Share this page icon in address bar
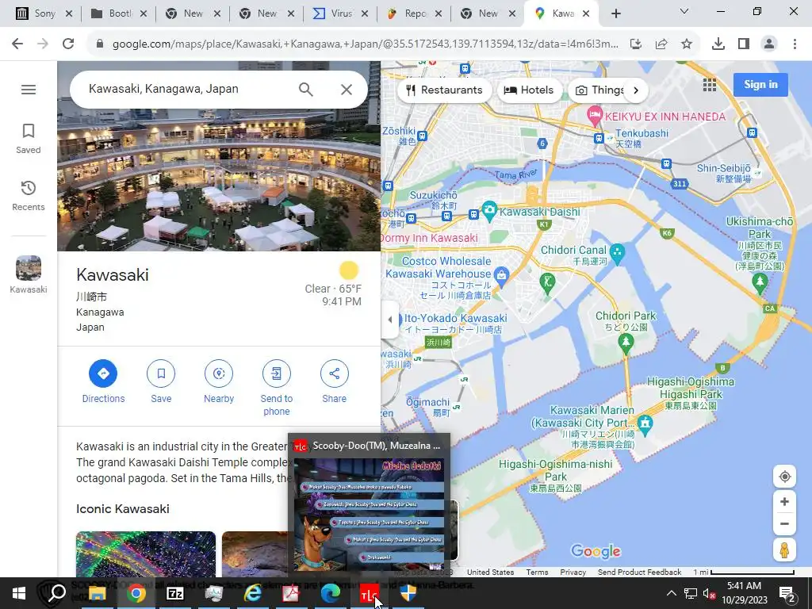 coord(661,44)
